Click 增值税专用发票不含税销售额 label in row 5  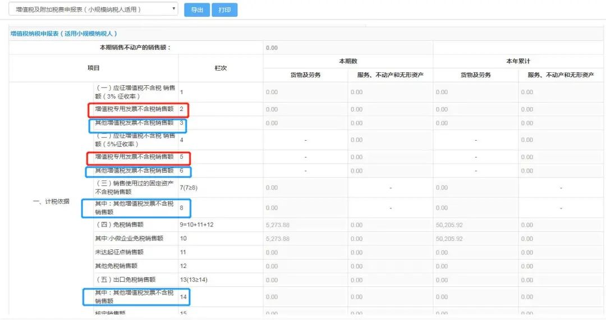[134, 157]
